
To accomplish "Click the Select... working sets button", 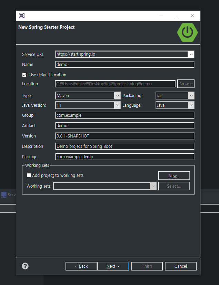I will [174, 186].
